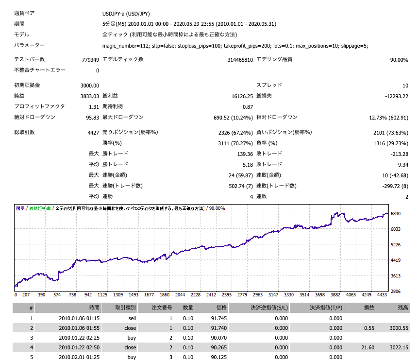The image size is (418, 361).
Task: Select the chart y-axis label 5226
Action: [x=395, y=245]
